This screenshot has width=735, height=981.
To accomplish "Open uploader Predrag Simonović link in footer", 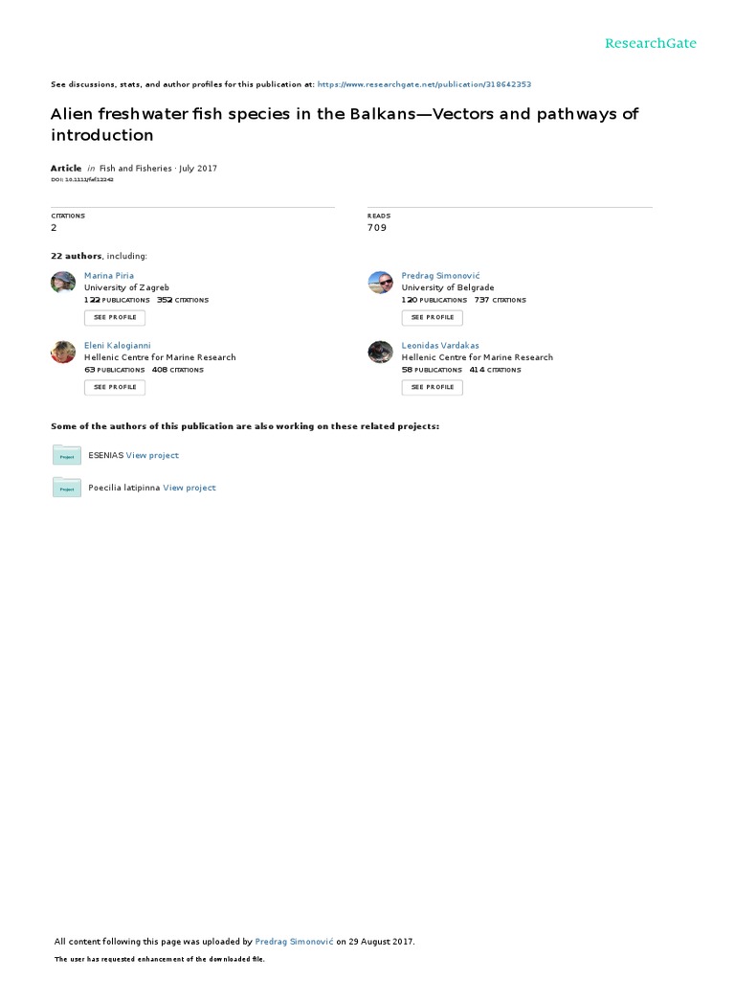I will click(x=294, y=942).
